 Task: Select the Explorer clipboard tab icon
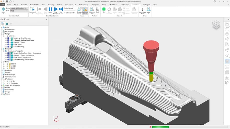click(x=11, y=24)
